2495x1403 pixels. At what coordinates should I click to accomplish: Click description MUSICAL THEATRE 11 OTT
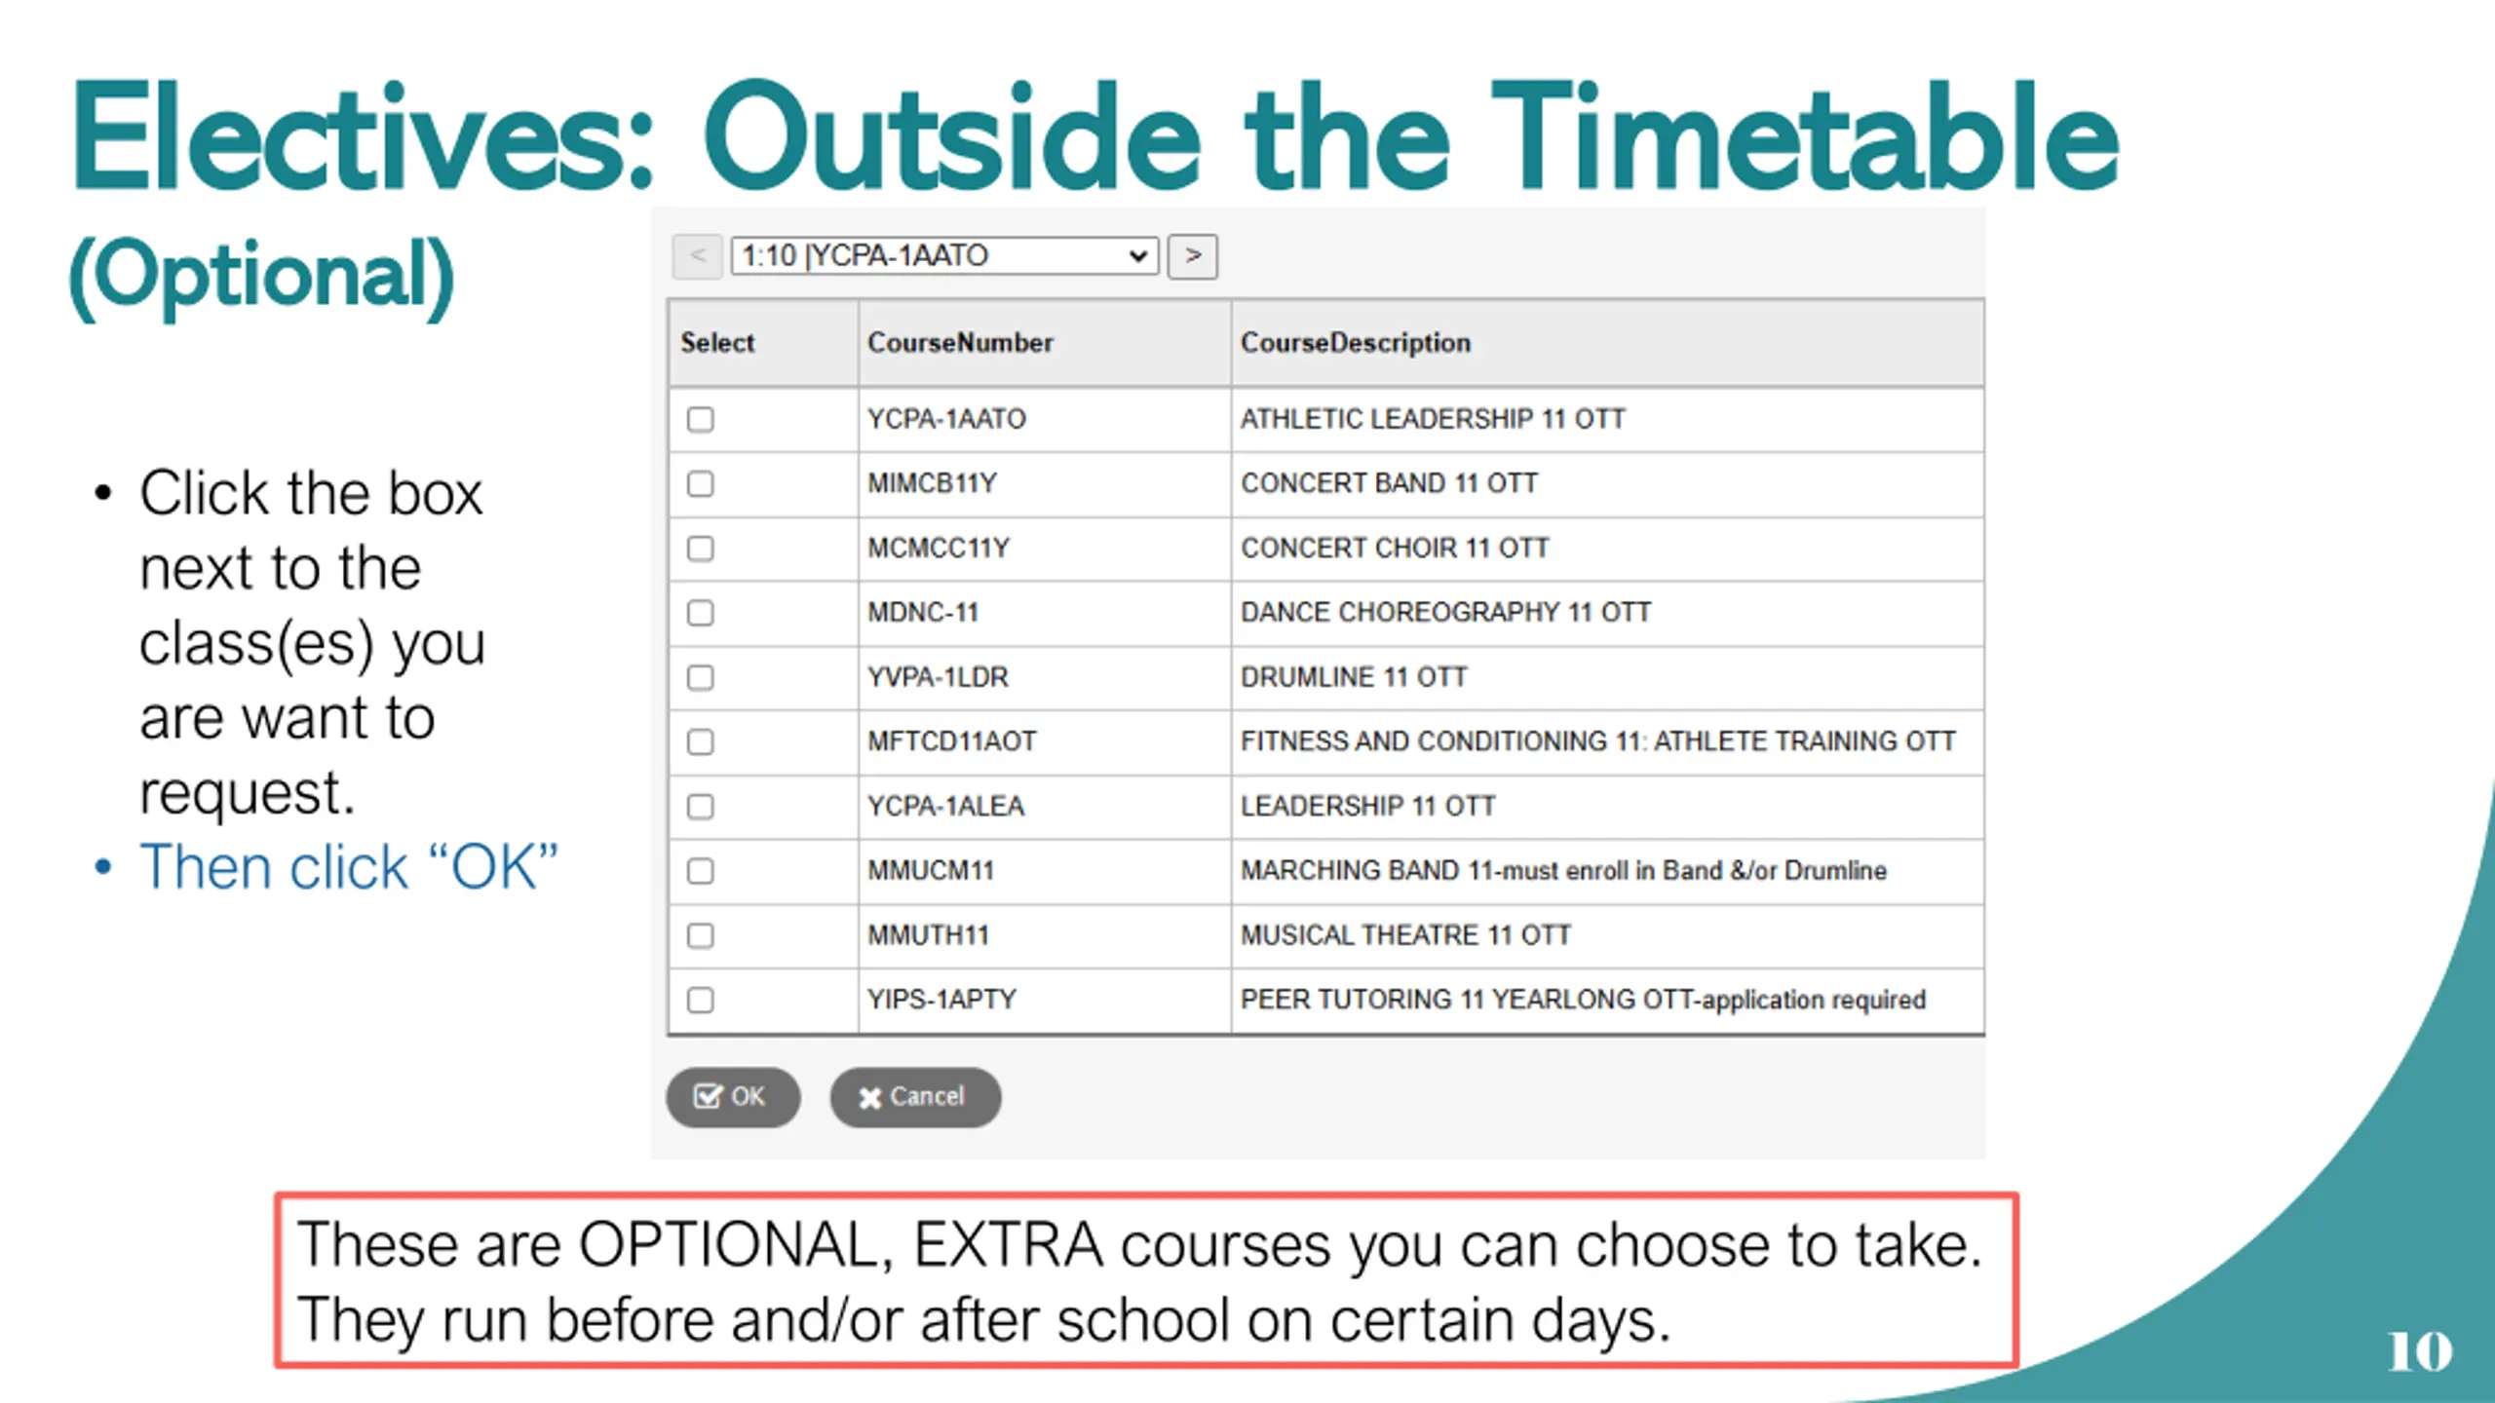1405,935
